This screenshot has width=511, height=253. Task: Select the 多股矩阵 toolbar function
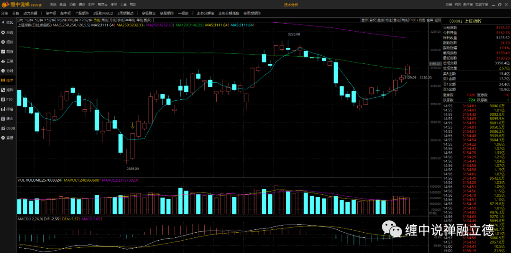tap(167, 13)
